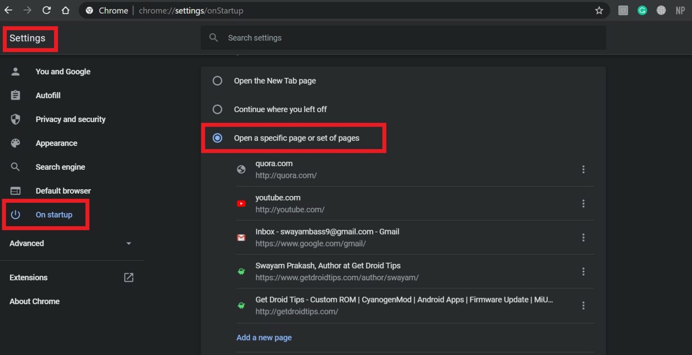Click the Add a new page link

(x=264, y=337)
